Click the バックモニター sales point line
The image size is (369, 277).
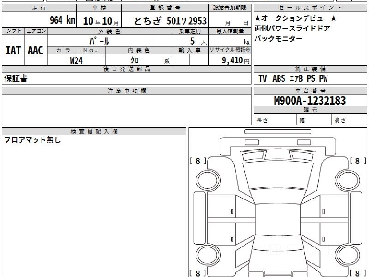click(x=278, y=38)
